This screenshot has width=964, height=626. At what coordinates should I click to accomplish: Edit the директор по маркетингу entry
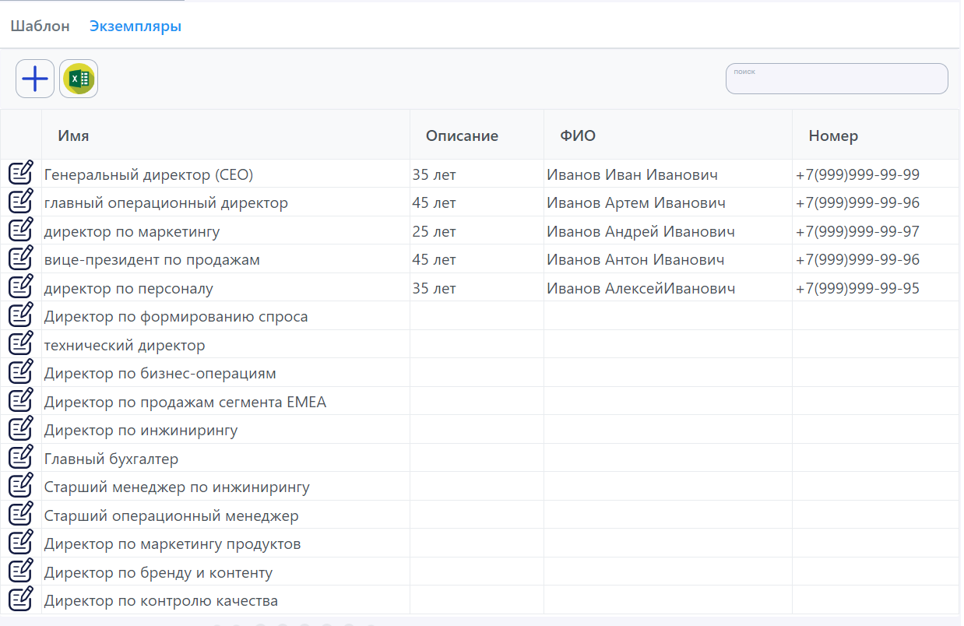[x=21, y=230]
